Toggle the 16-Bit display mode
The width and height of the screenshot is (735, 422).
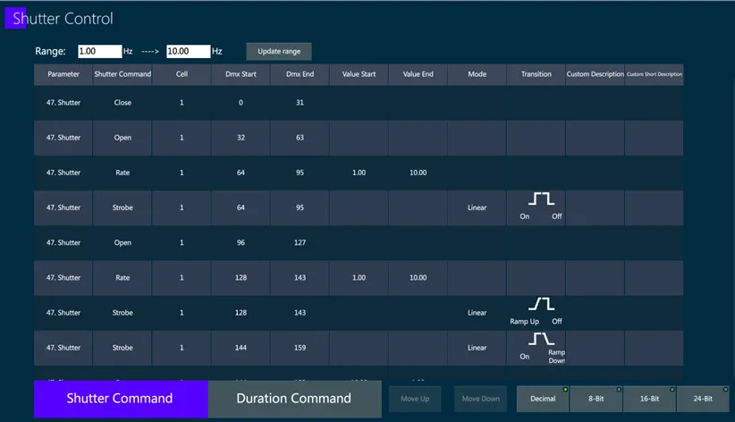pos(650,399)
